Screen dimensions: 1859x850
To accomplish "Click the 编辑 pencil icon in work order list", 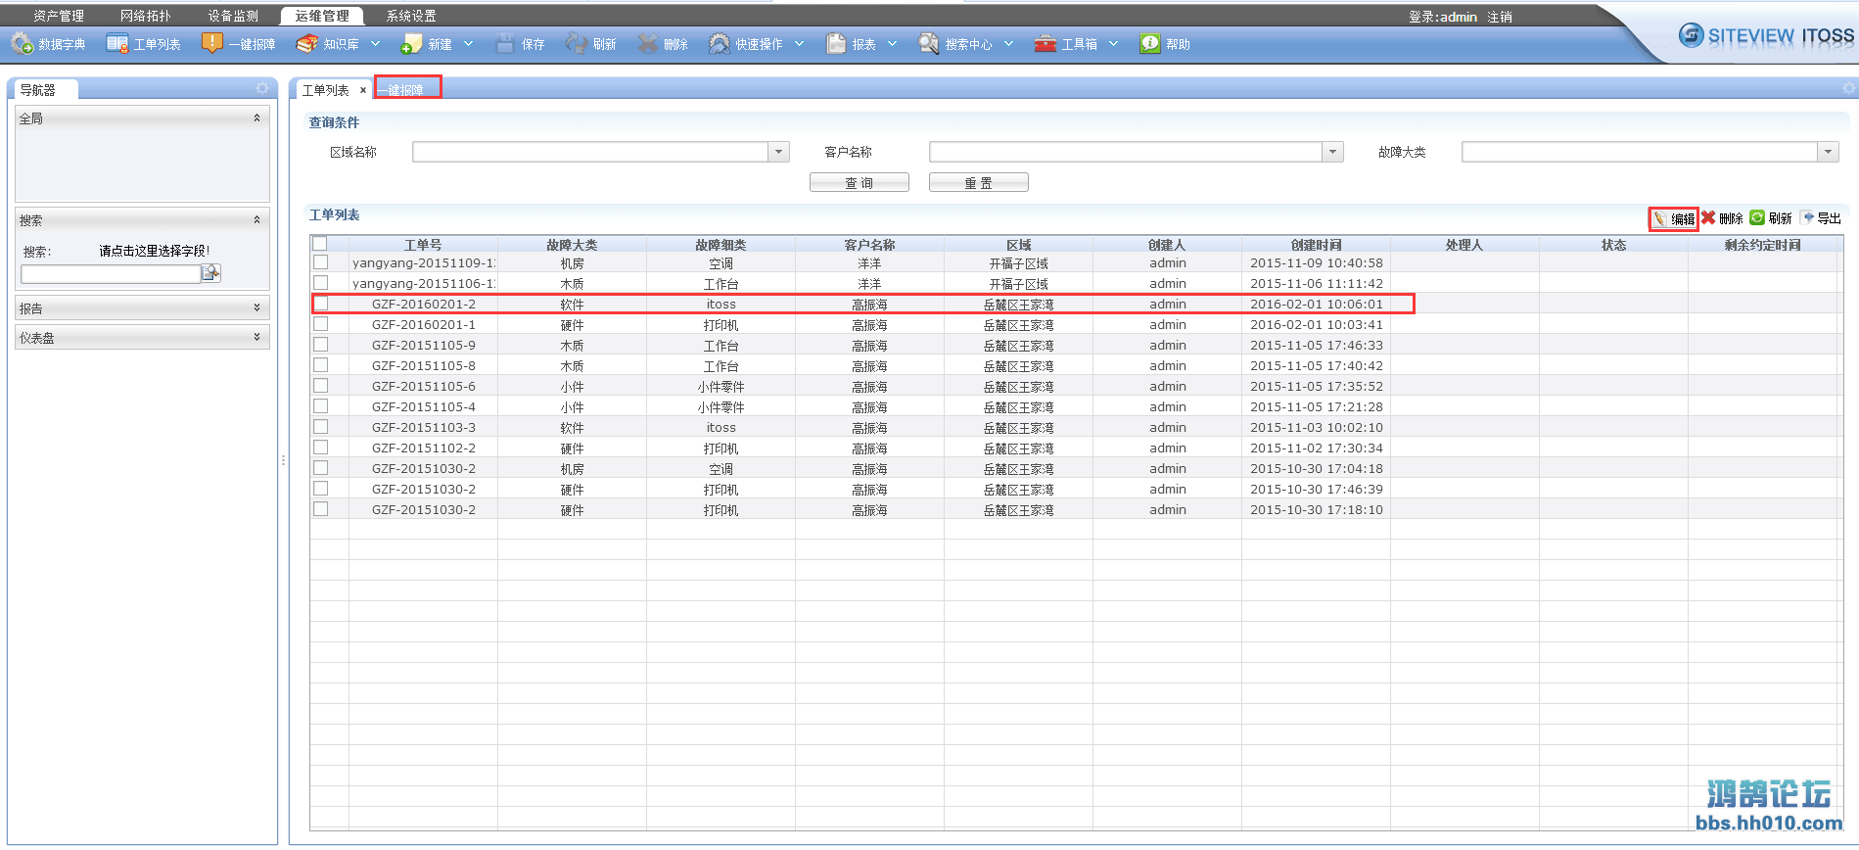I will point(1660,218).
